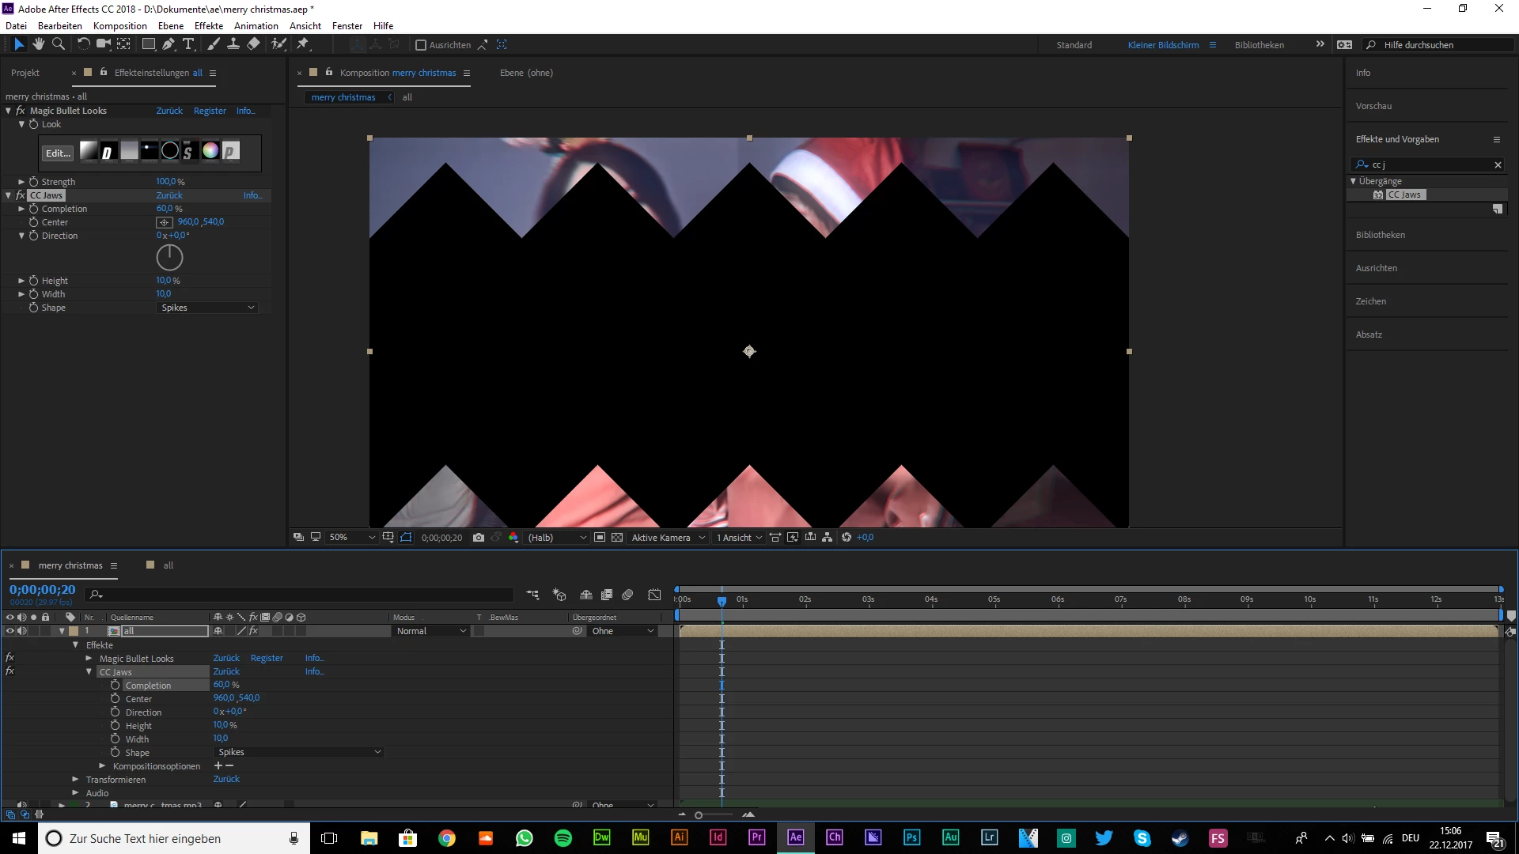Select the Puppet Pin tool
1519x854 pixels.
[303, 44]
